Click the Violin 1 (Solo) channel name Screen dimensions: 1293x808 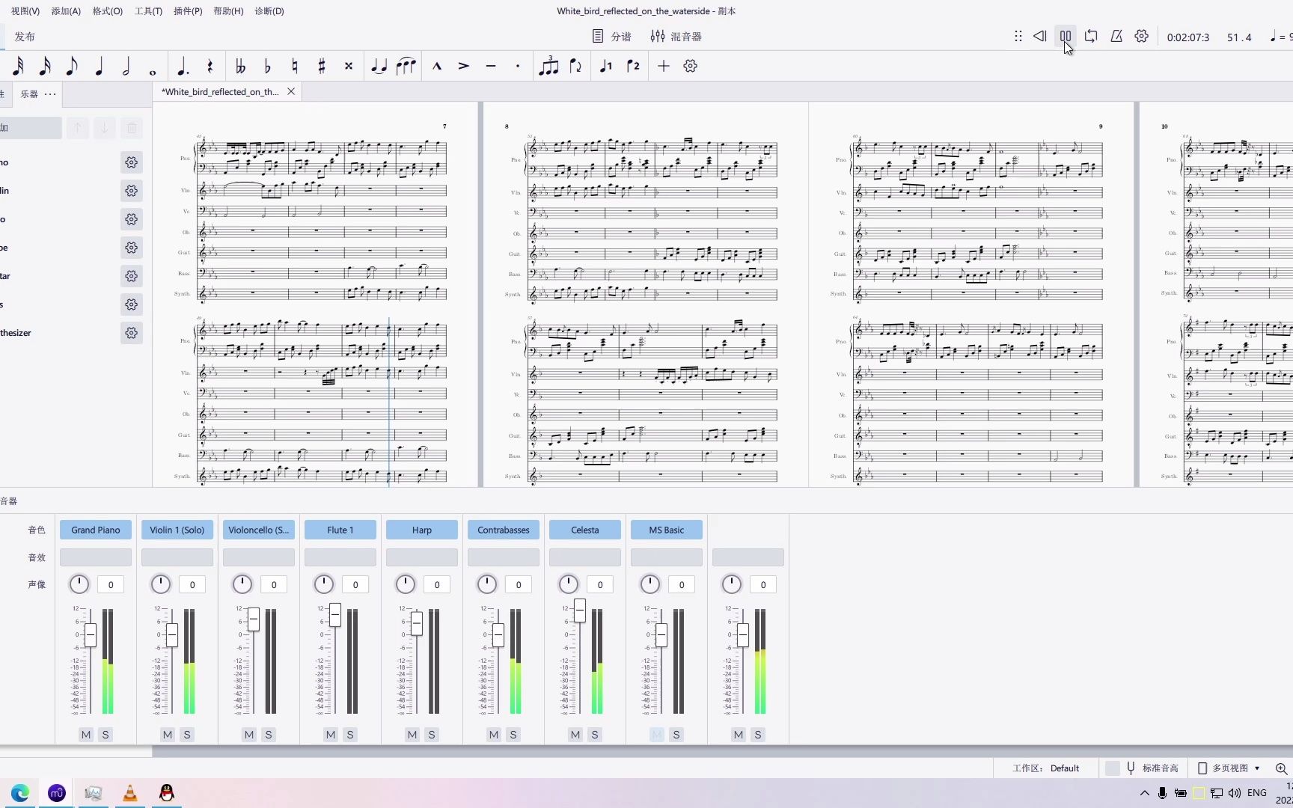pyautogui.click(x=177, y=530)
